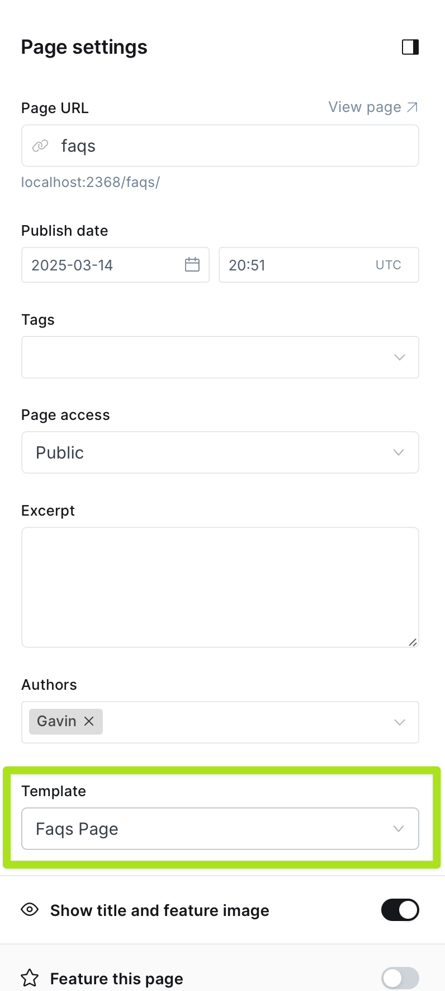Viewport: 445px width, 991px height.
Task: Click the star icon for Feature page
Action: click(30, 978)
